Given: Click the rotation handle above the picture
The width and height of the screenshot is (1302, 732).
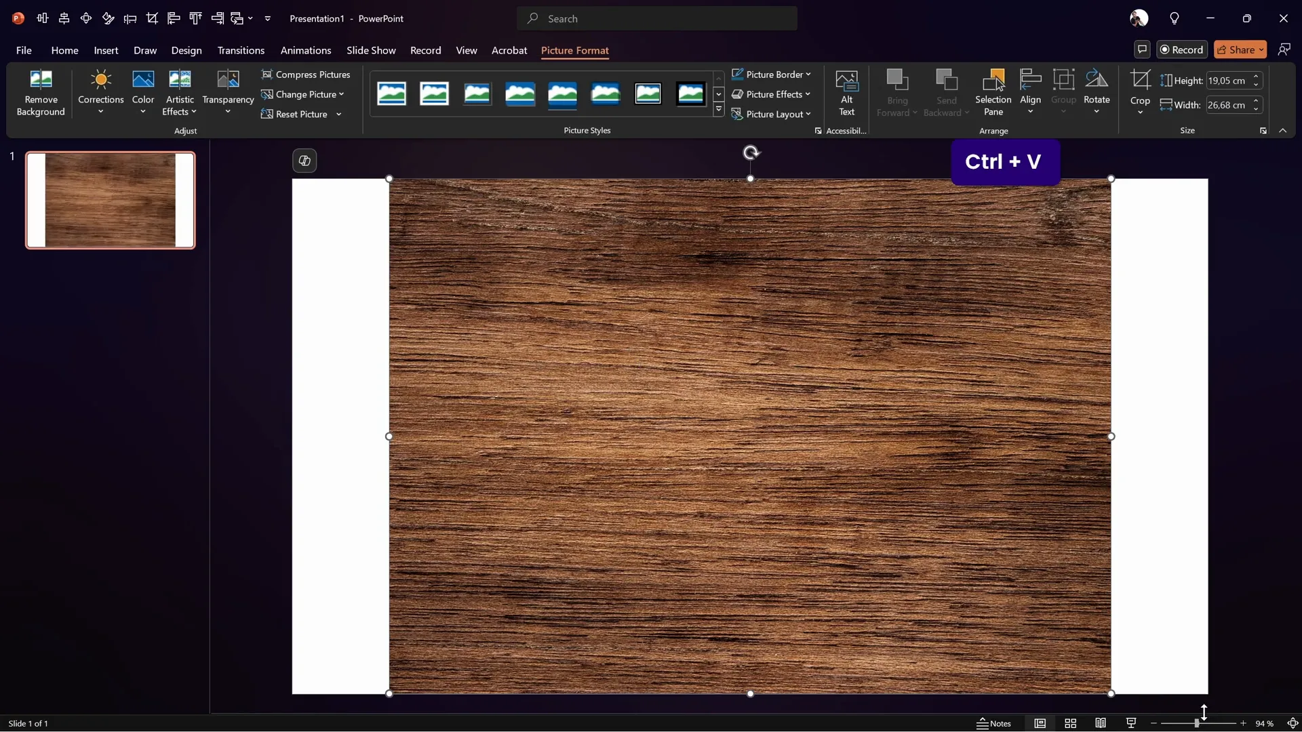Looking at the screenshot, I should tap(751, 153).
